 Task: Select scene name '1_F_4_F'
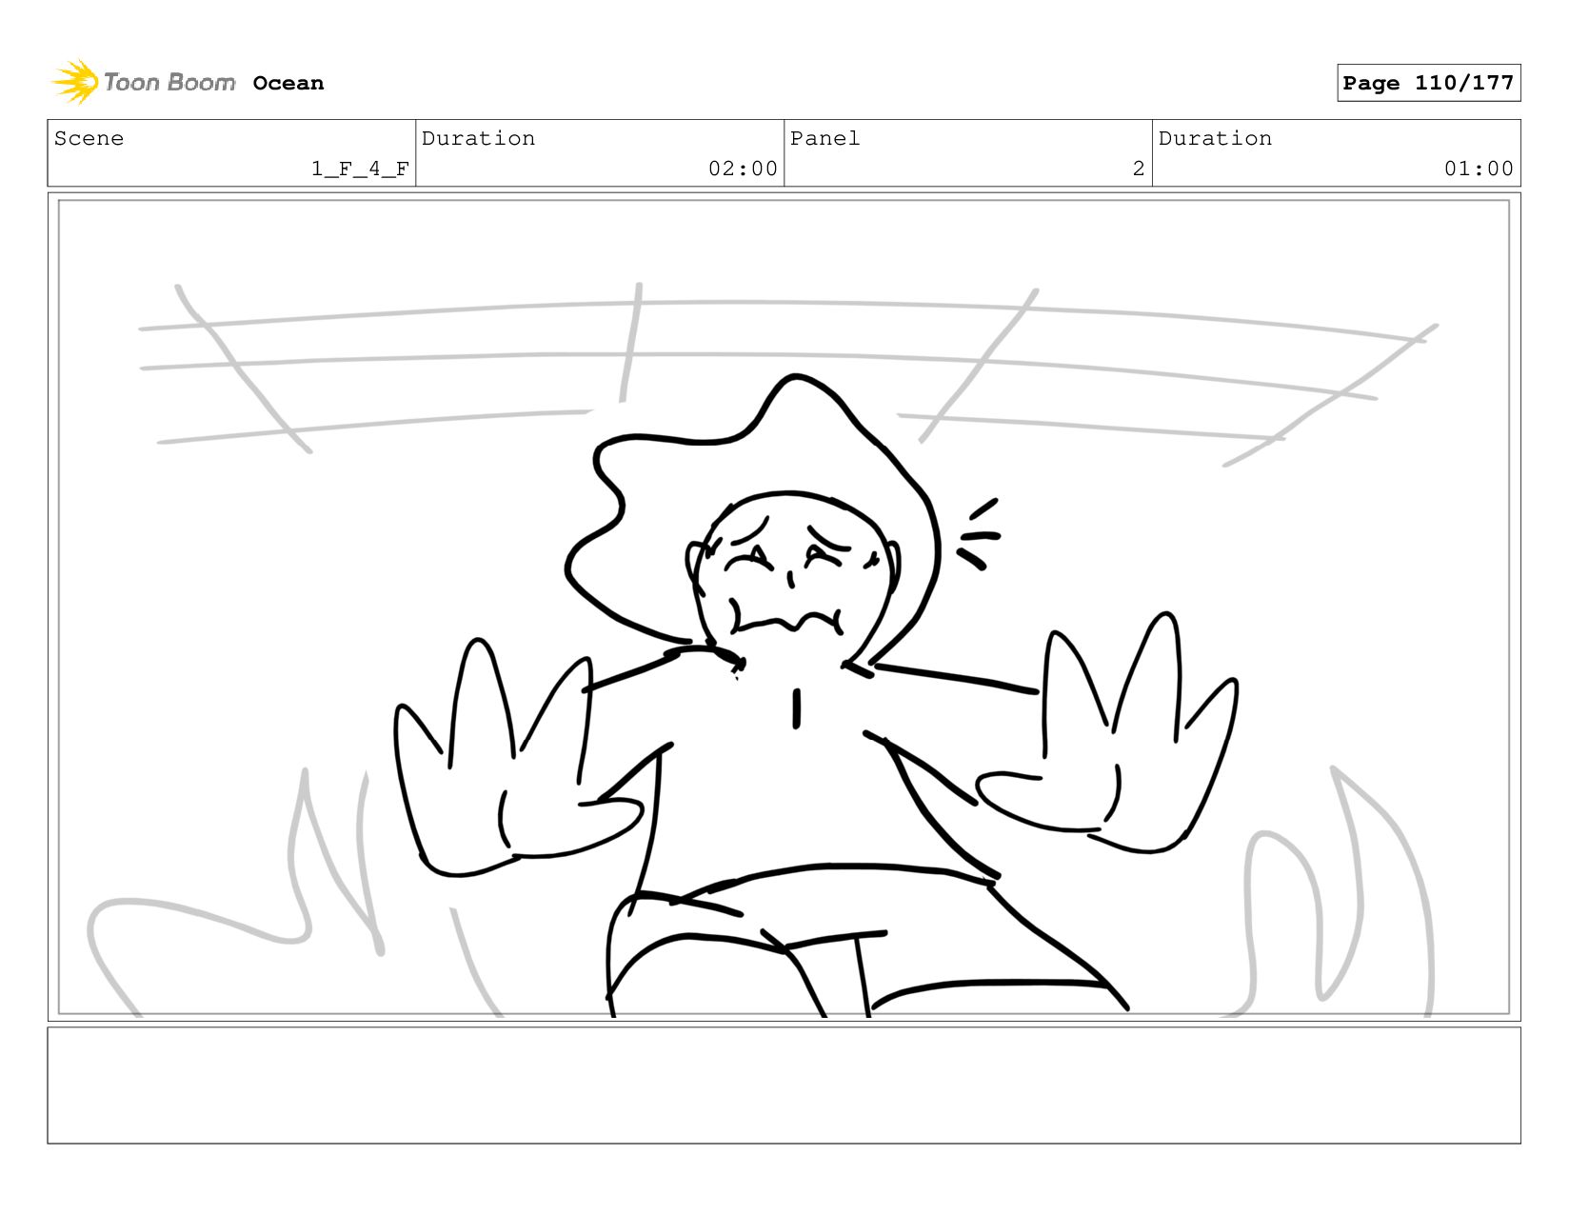pyautogui.click(x=360, y=169)
